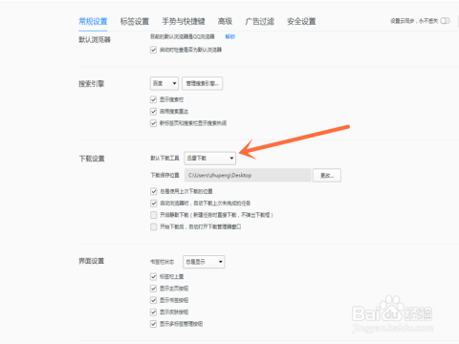The image size is (459, 344).
Task: Uncheck the 显示搜索栏 checkbox
Action: 153,99
